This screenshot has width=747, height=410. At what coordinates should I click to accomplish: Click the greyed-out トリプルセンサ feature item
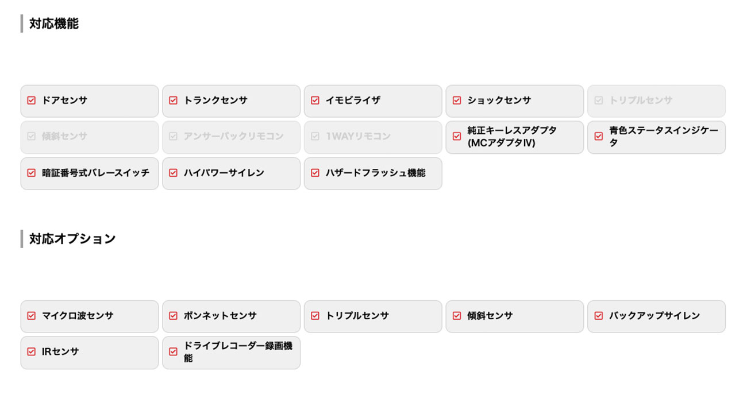pyautogui.click(x=656, y=101)
